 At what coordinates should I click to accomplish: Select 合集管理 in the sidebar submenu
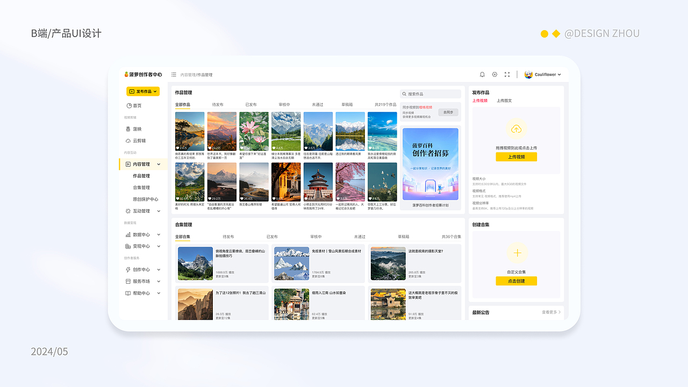coord(141,188)
